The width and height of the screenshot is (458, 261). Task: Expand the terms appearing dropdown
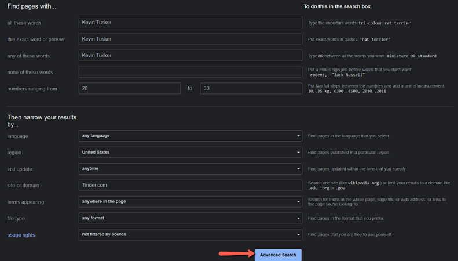pos(190,202)
